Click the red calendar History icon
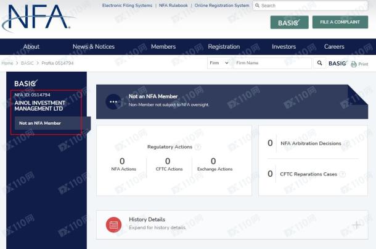Viewport: 376px width, 249px height. click(x=113, y=225)
